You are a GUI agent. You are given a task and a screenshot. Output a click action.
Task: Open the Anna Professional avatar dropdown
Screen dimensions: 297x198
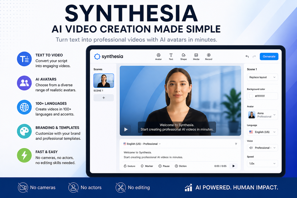coord(262,115)
